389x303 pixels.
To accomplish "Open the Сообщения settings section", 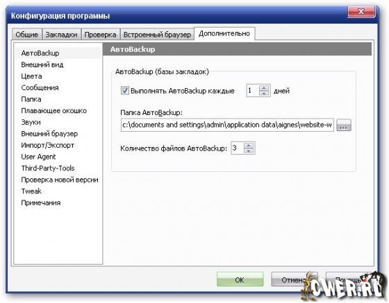I will coord(40,87).
